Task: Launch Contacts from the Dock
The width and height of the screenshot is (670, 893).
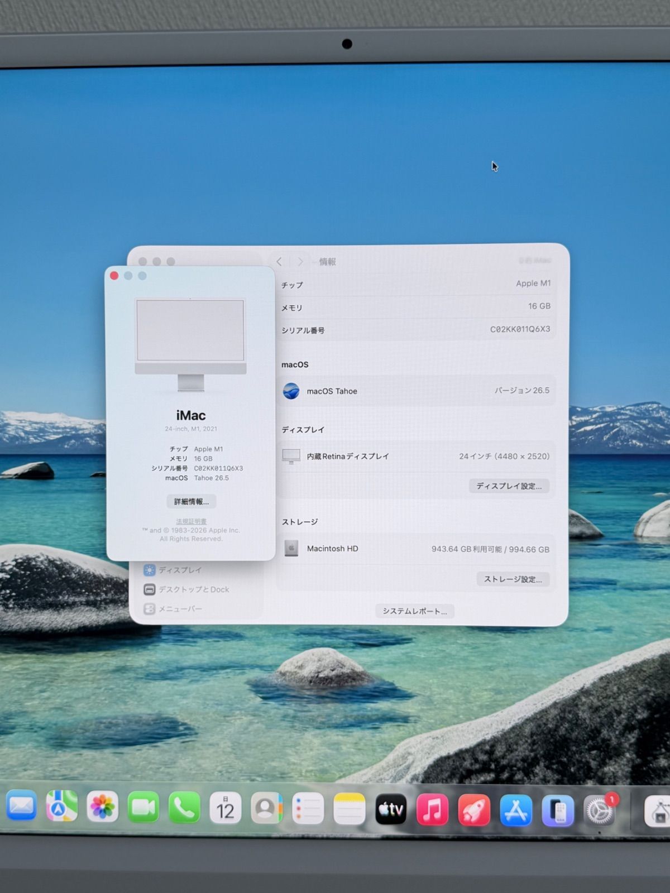Action: tap(266, 808)
